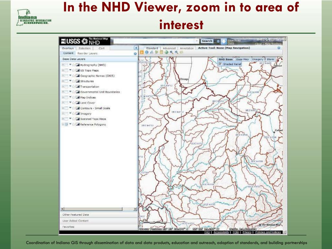The height and width of the screenshot is (249, 332).
Task: Open the Accessibility footer link
Action: (x=221, y=232)
